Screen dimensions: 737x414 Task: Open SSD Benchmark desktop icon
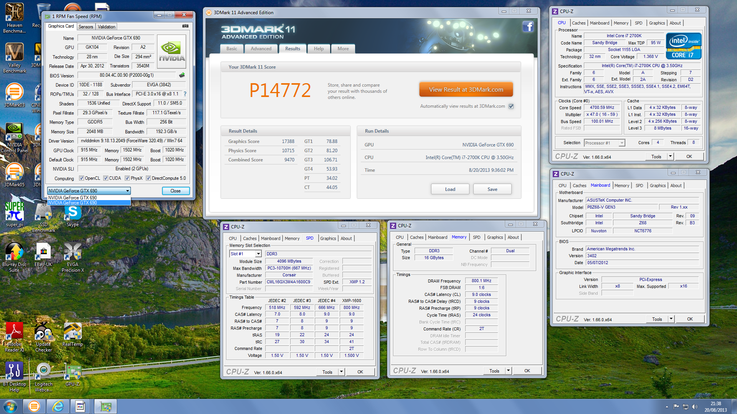click(x=43, y=218)
